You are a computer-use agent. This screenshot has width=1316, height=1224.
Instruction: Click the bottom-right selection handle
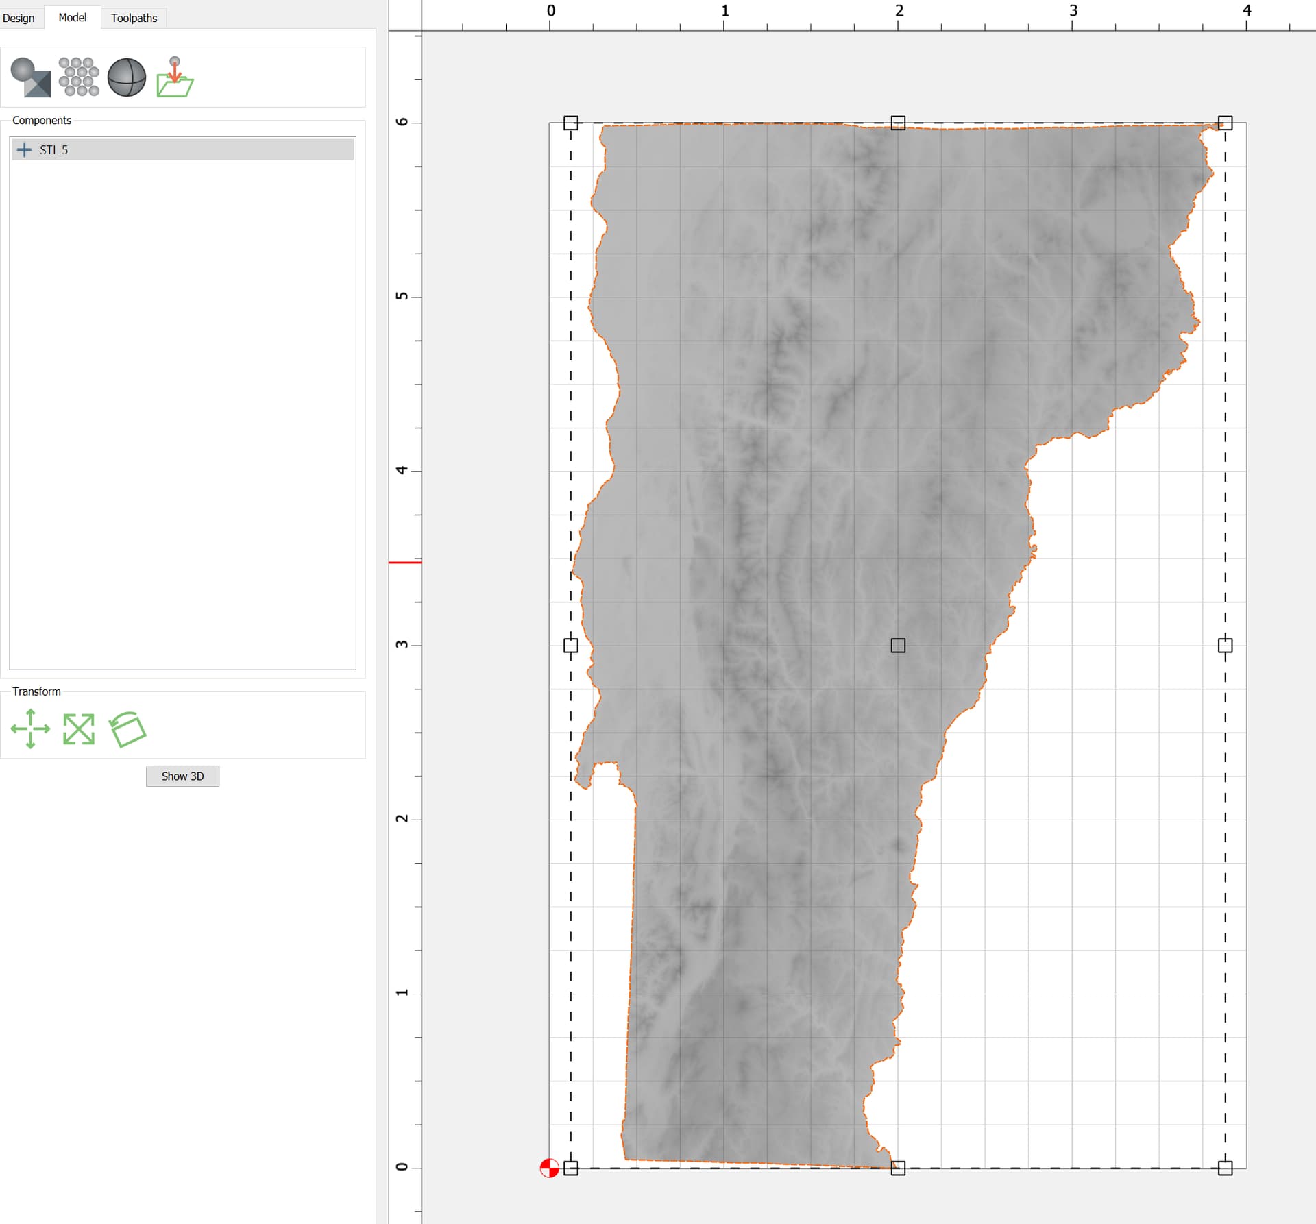coord(1226,1168)
